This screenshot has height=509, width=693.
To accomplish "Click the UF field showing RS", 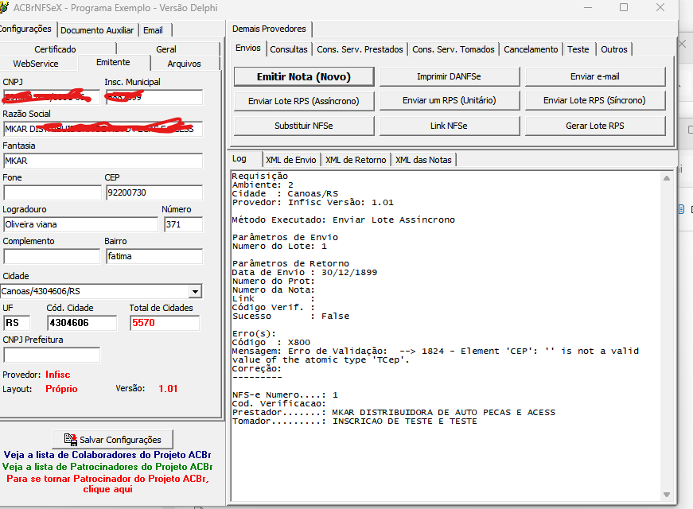I will (17, 323).
